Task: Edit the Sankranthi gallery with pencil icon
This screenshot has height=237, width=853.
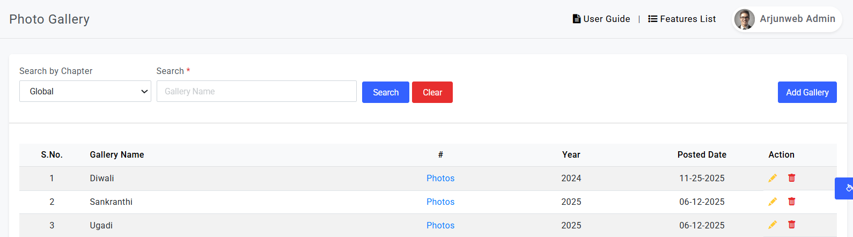Action: pos(773,202)
